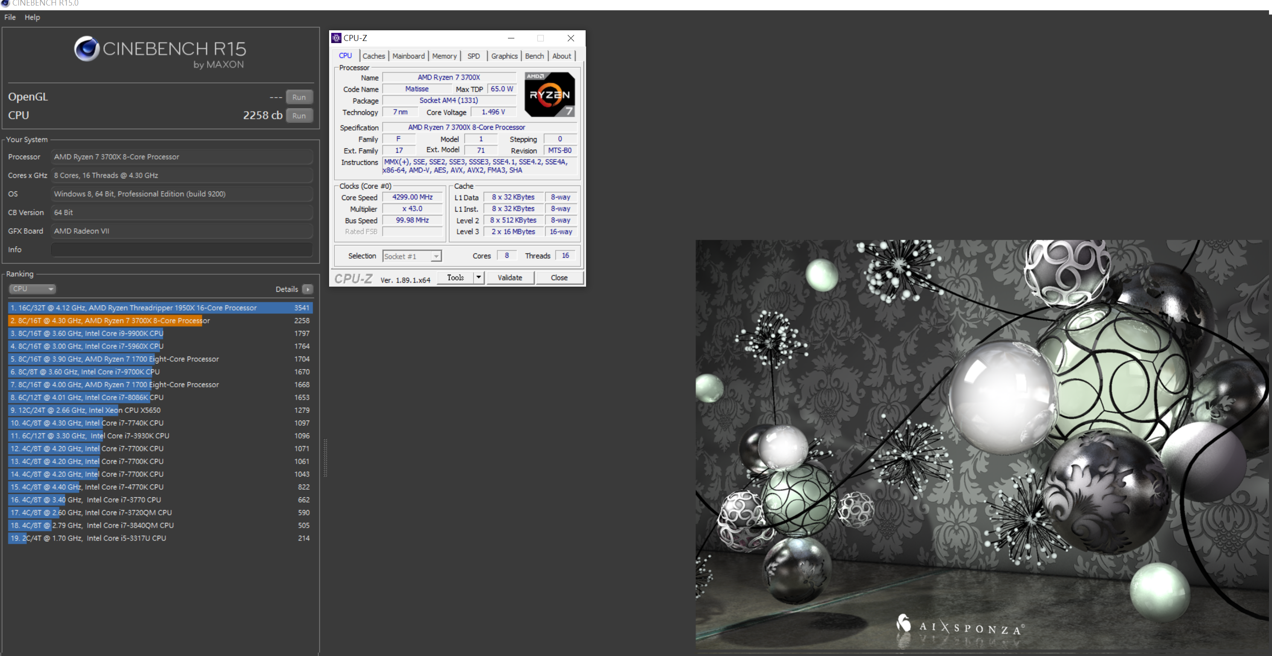Viewport: 1272px width, 656px height.
Task: Select ranking row Core i7-8086K 1653
Action: pyautogui.click(x=160, y=398)
